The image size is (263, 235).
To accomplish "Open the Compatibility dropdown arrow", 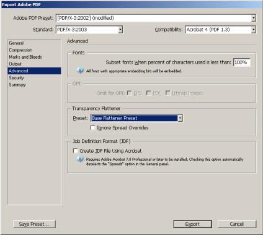I will 253,30.
